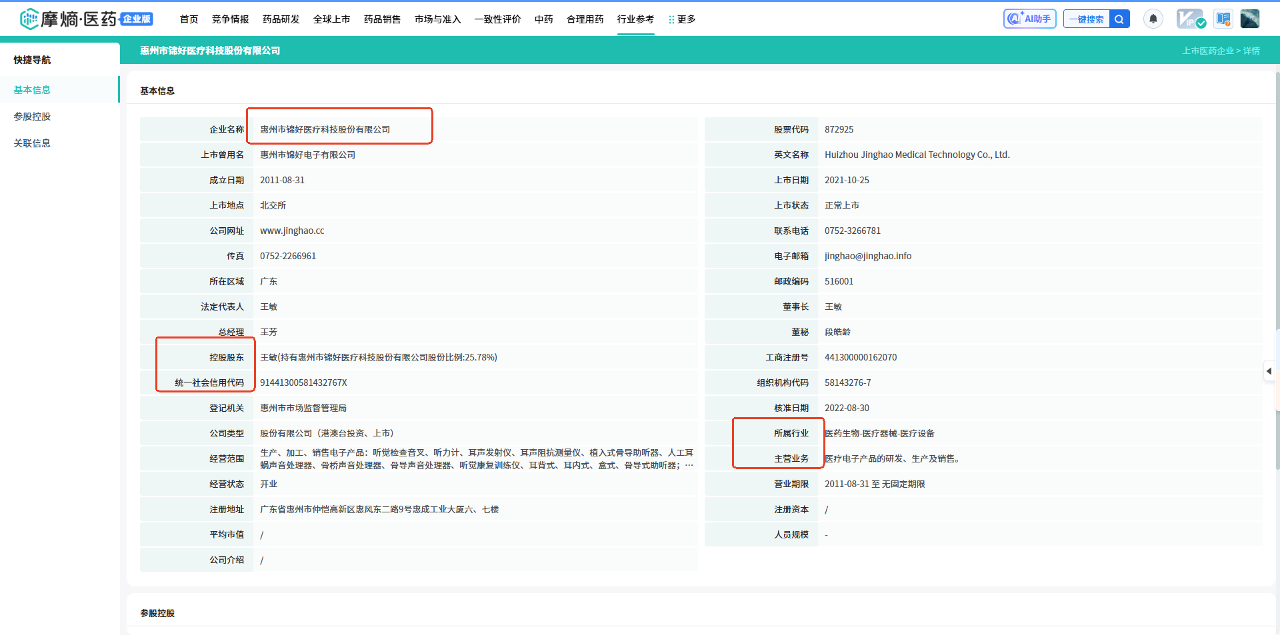This screenshot has width=1280, height=635.
Task: Click postal code 516001
Action: coord(839,281)
